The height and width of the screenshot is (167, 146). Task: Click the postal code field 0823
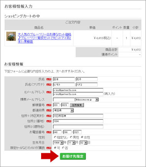coord(65,105)
